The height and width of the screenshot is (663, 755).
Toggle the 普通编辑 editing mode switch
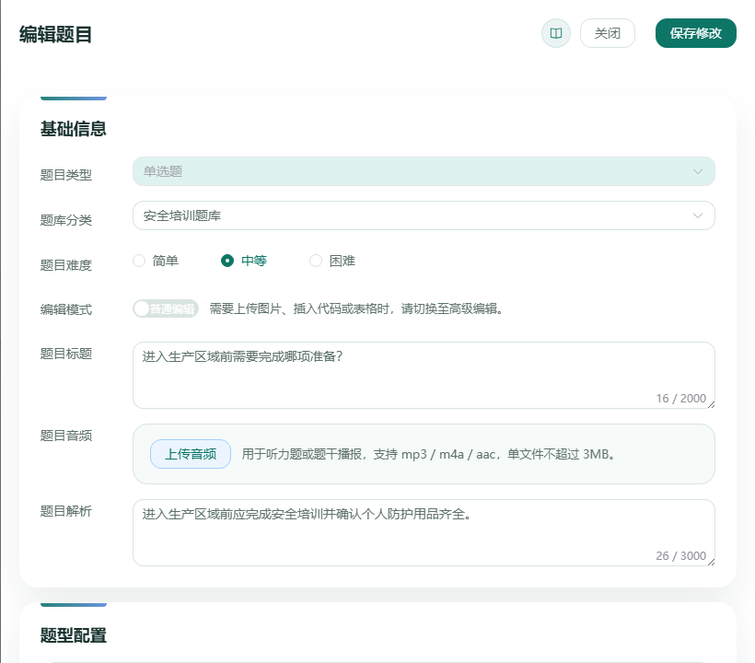pyautogui.click(x=165, y=308)
